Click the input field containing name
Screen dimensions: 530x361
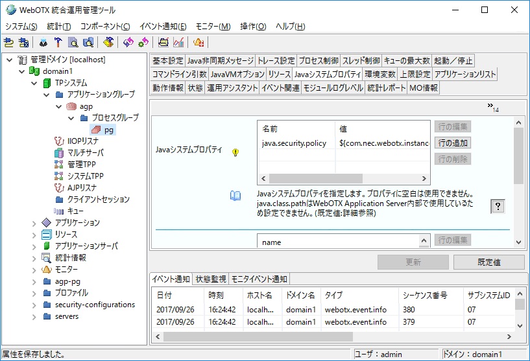point(336,242)
